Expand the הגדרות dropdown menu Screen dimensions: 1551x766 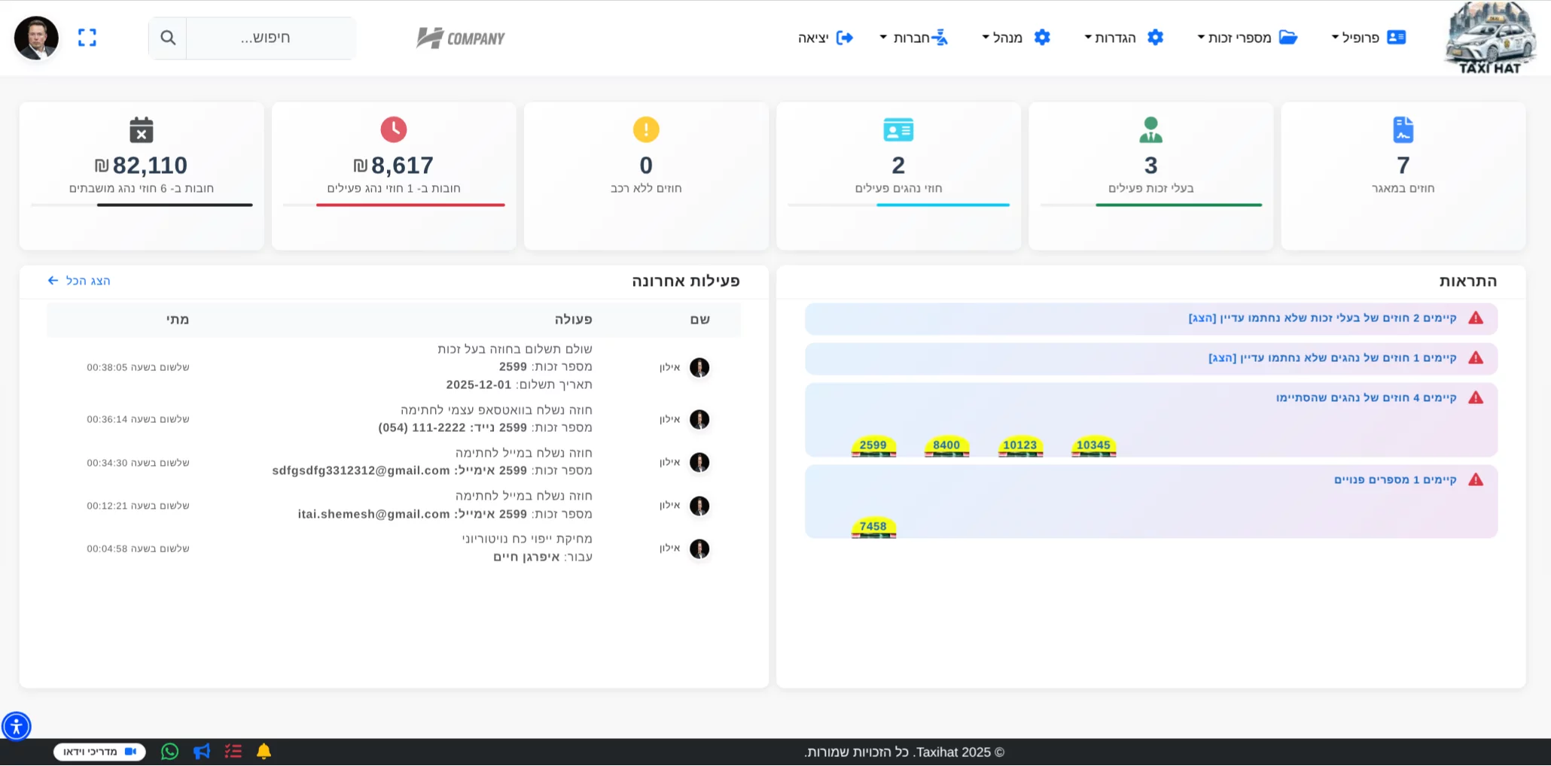click(x=1123, y=38)
